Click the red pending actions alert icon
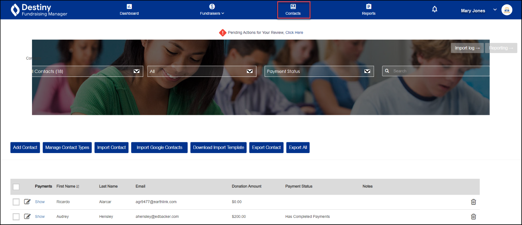 (223, 33)
